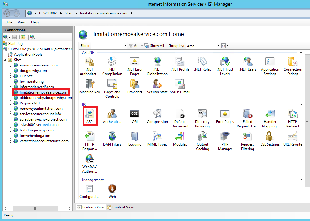
Task: Click the Go filter button
Action: click(133, 46)
